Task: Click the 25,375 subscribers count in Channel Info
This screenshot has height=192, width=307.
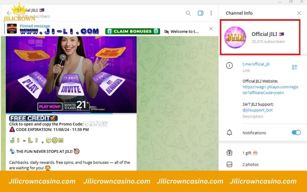Action: pyautogui.click(x=268, y=41)
